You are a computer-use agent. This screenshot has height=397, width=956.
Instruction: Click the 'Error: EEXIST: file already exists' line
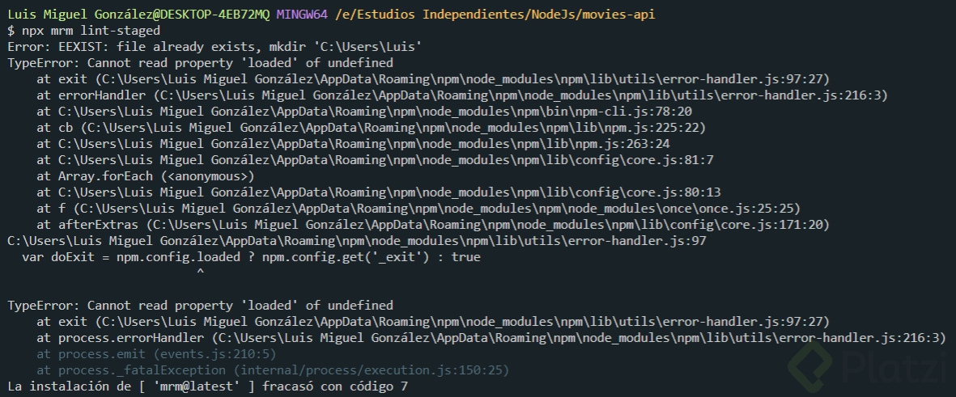click(215, 47)
